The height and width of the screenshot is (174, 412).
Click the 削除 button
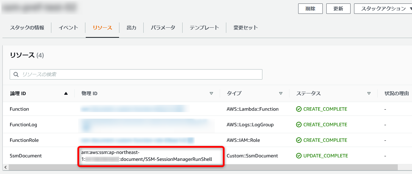[310, 9]
